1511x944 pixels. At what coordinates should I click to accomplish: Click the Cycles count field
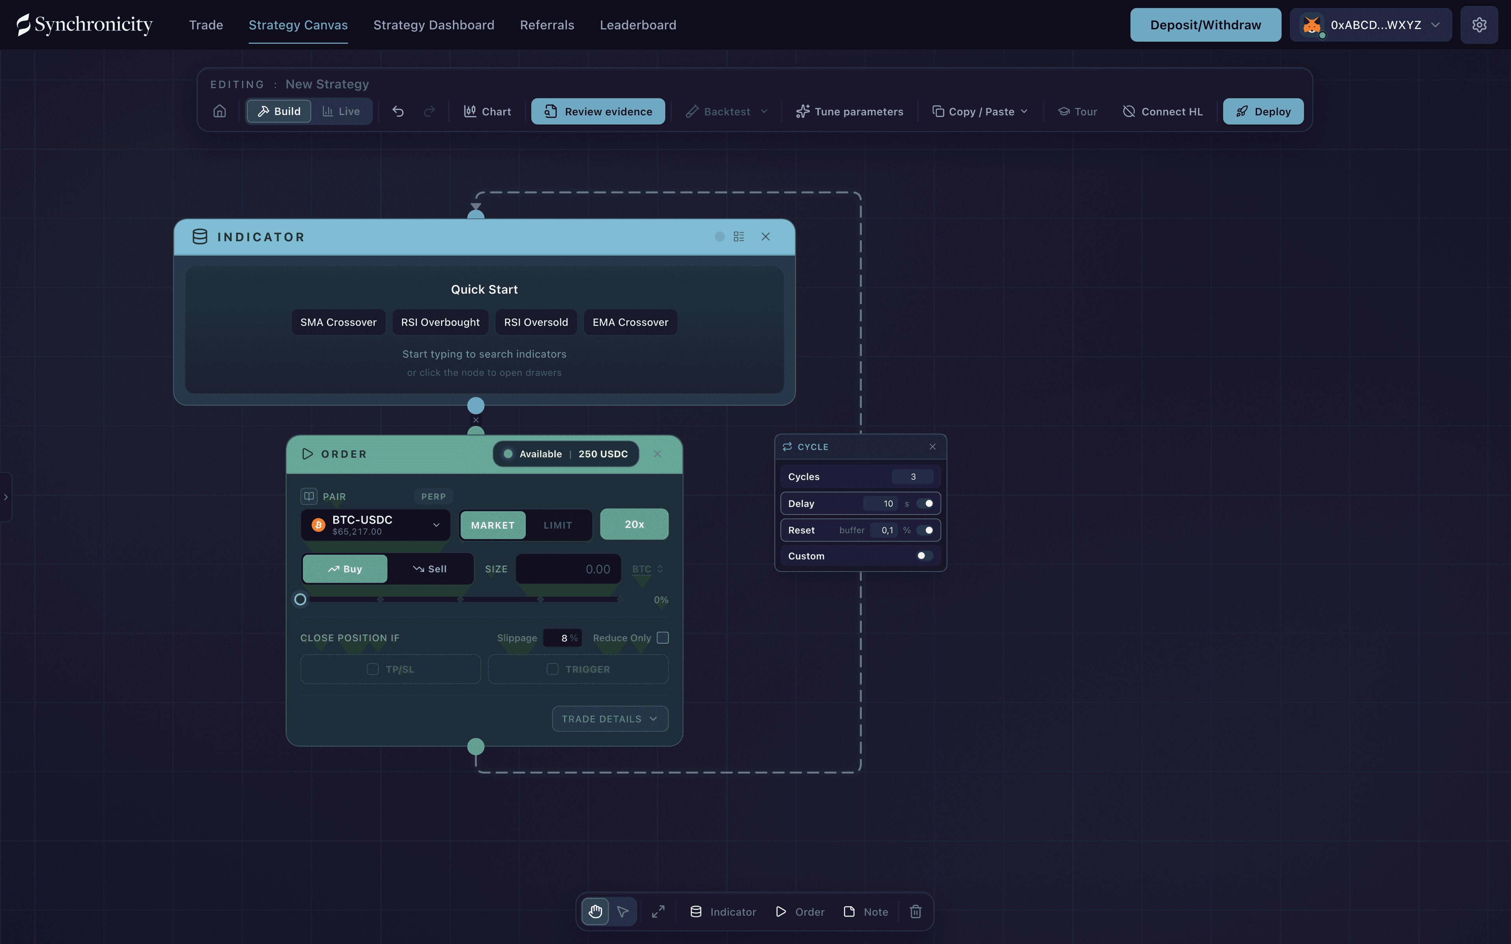(x=913, y=476)
